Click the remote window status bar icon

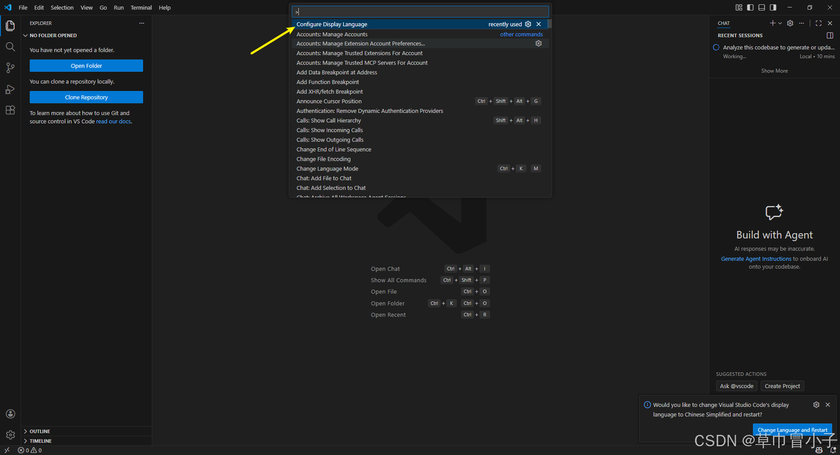[7, 450]
